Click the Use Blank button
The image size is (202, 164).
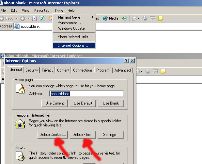(x=111, y=103)
